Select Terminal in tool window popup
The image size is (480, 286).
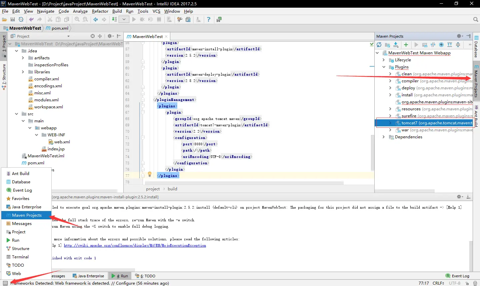coord(27,257)
